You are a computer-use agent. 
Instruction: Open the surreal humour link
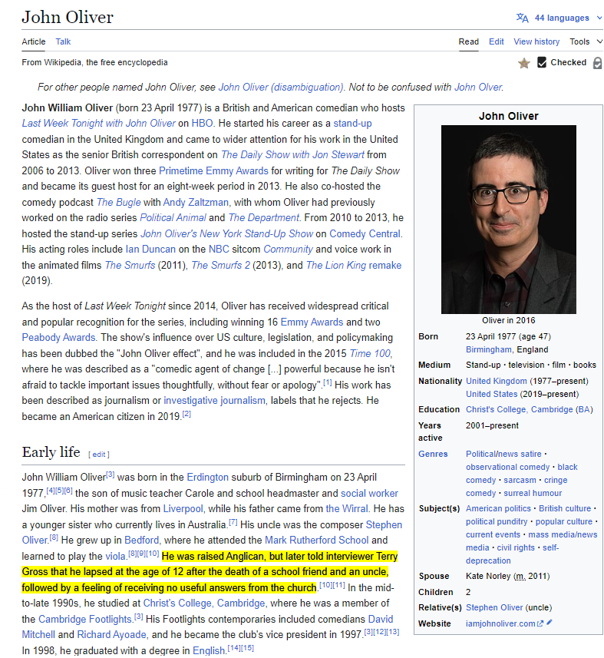coord(533,493)
